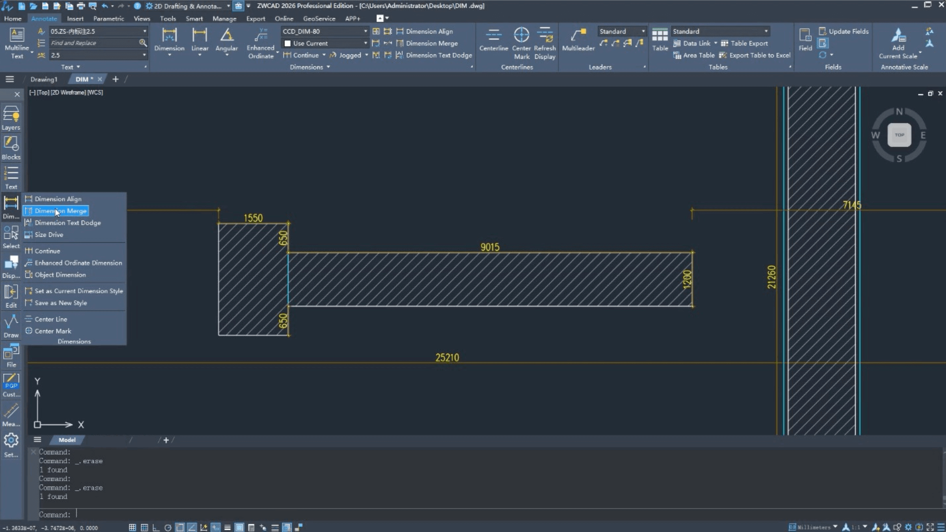Image resolution: width=946 pixels, height=532 pixels.
Task: Select Dimension Text Dodge menu entry
Action: click(67, 223)
